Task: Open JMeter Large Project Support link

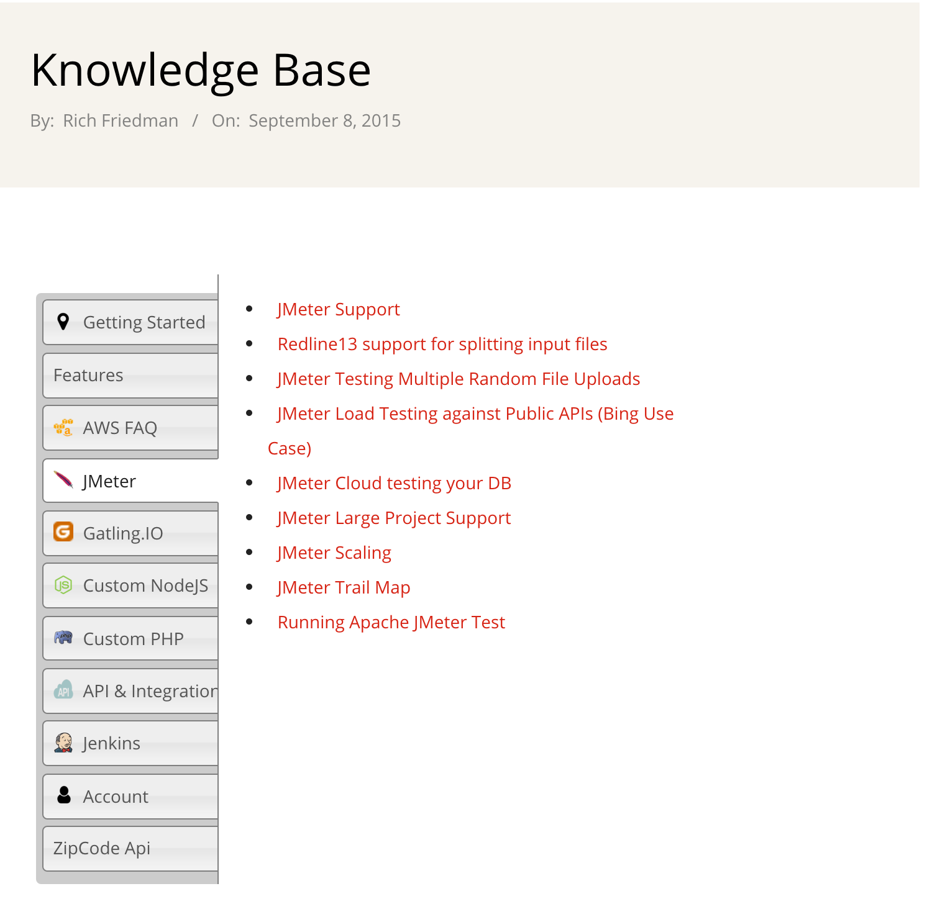Action: (x=394, y=518)
